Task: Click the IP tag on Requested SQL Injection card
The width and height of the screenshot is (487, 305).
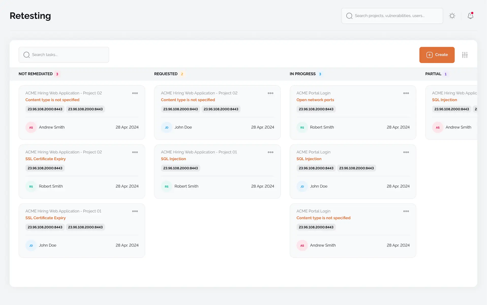Action: pyautogui.click(x=180, y=168)
